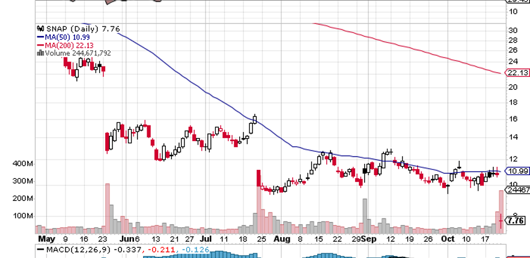Click the 400M volume axis label

pos(23,164)
